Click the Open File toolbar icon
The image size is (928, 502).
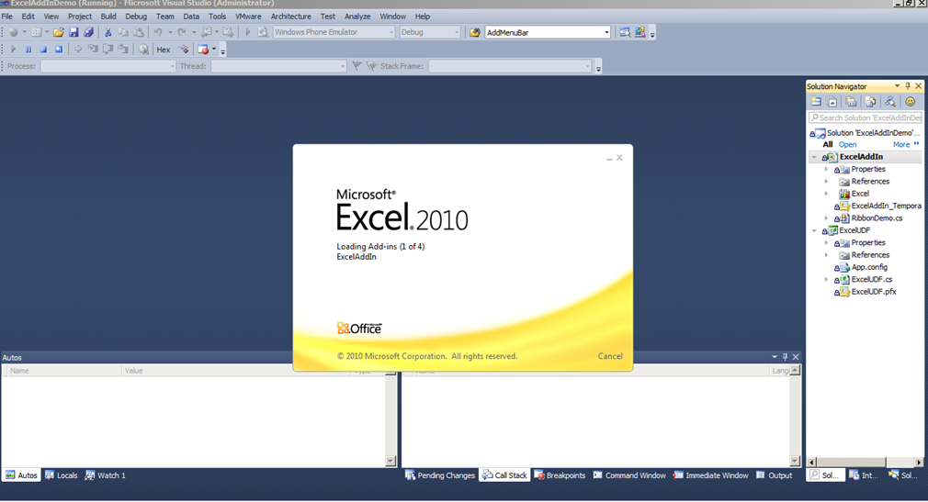(x=58, y=32)
